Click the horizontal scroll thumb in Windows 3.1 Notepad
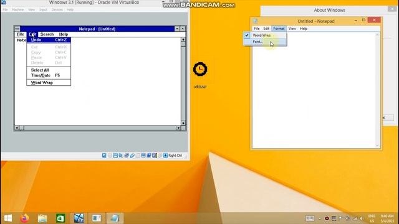Image resolution: width=399 pixels, height=224 pixels. 22,128
